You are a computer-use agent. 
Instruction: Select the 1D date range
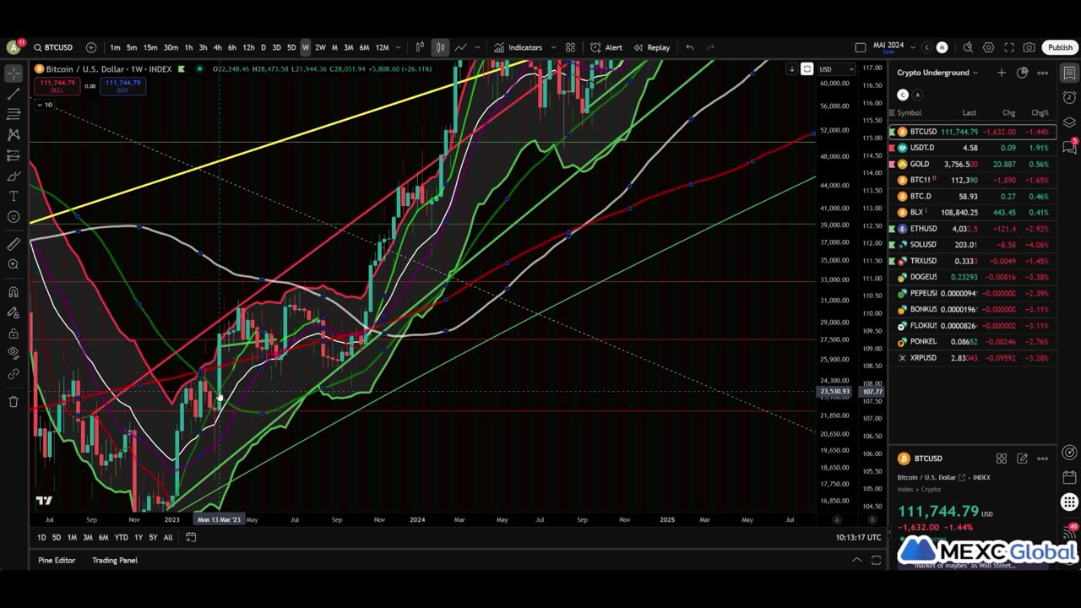pos(41,537)
